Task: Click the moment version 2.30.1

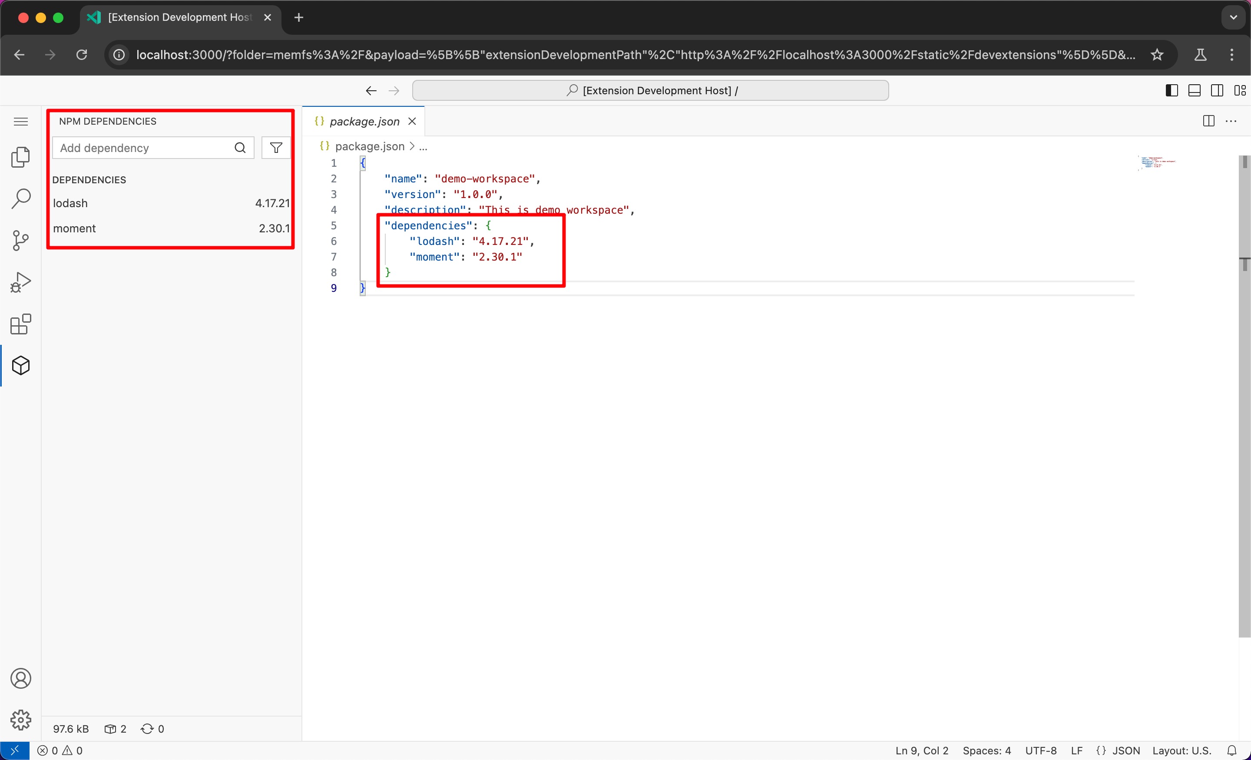Action: click(x=274, y=228)
